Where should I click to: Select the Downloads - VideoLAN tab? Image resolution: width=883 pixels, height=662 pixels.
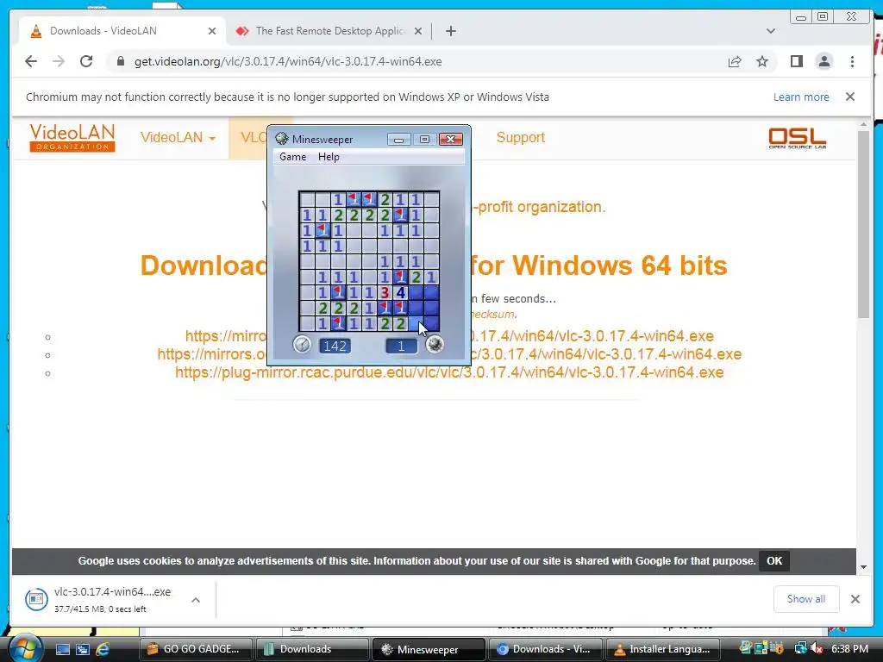(122, 31)
